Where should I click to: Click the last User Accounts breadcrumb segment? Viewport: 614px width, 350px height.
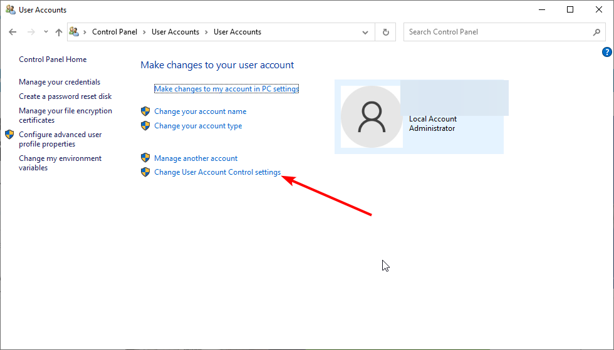[237, 32]
